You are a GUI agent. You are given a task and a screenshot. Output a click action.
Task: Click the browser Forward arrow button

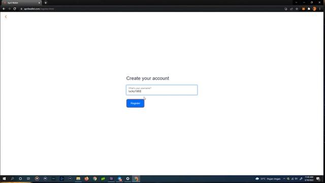click(9, 9)
